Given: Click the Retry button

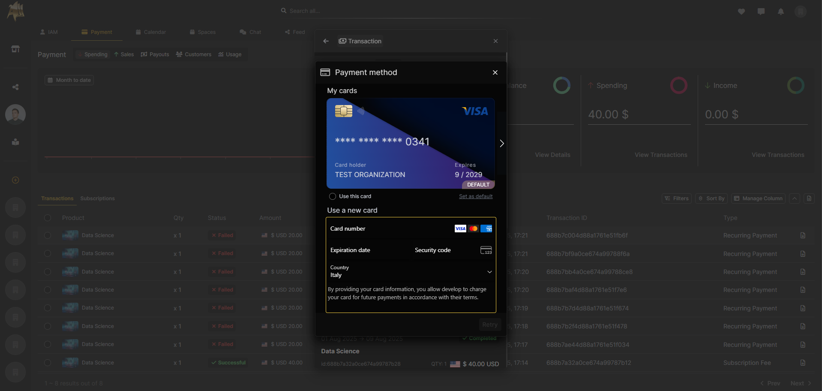Looking at the screenshot, I should point(490,325).
